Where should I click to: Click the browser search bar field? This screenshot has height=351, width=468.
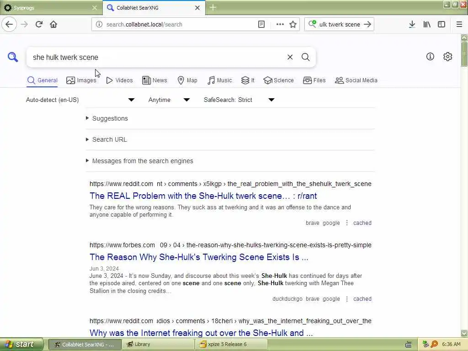pos(340,24)
